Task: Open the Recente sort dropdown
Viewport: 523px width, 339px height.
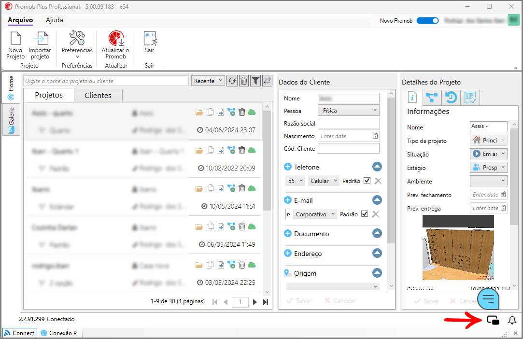Action: pyautogui.click(x=208, y=81)
